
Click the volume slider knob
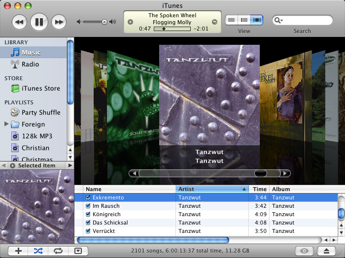(104, 22)
